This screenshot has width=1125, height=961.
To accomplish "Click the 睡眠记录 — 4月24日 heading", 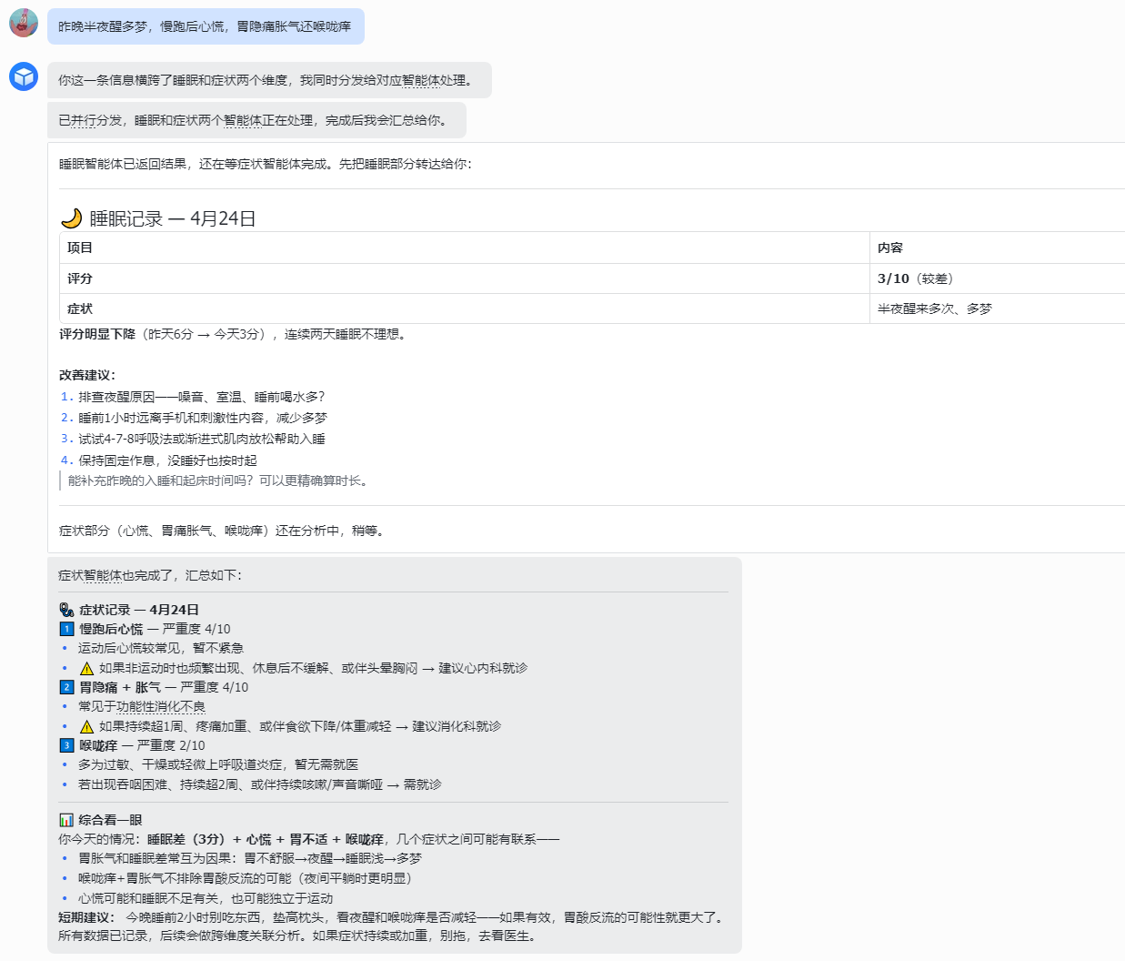I will (173, 218).
